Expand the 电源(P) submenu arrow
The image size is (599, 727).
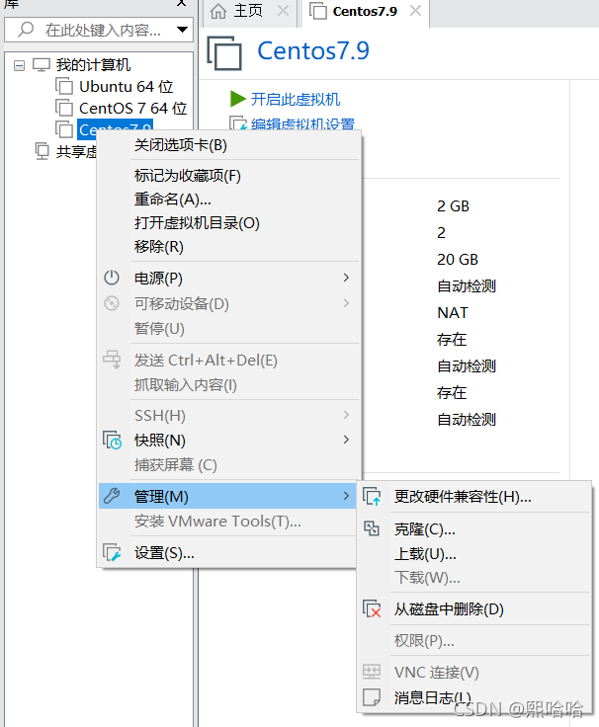pos(346,278)
